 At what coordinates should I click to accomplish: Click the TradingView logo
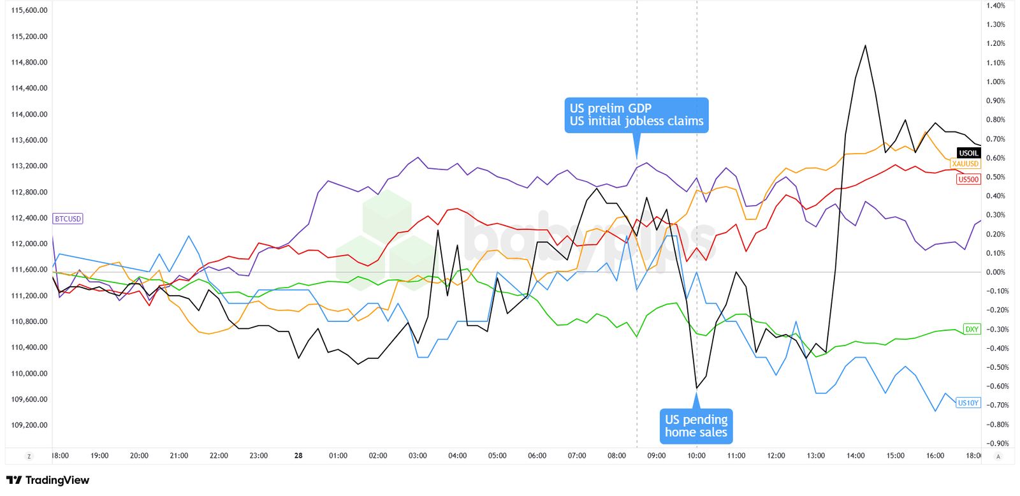pyautogui.click(x=48, y=480)
